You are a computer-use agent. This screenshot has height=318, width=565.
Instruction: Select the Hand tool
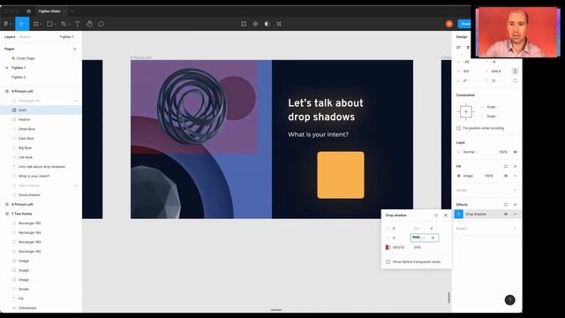89,24
